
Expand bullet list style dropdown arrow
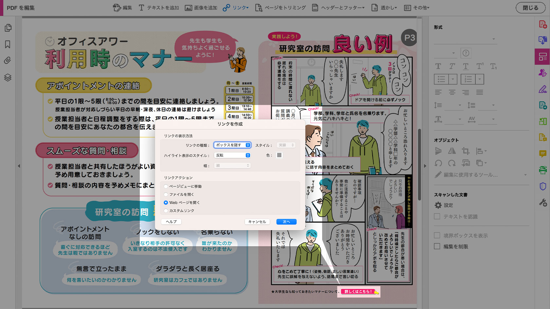453,79
